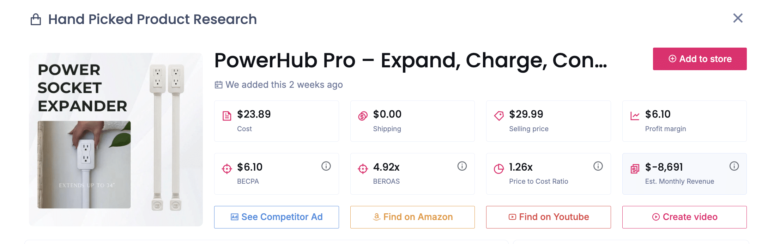774x244 pixels.
Task: Click the chart icon next to Profit margin
Action: coord(635,115)
